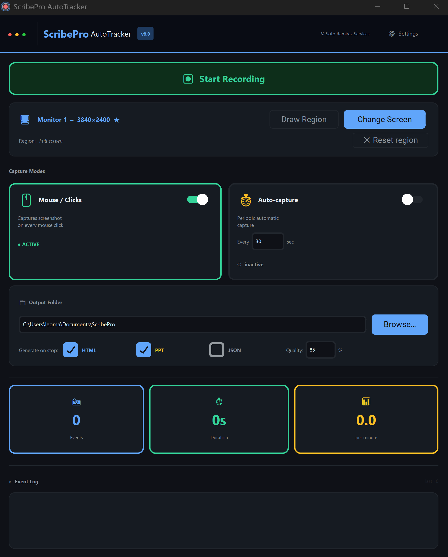Click the Reset region button
The height and width of the screenshot is (557, 448).
pyautogui.click(x=391, y=140)
